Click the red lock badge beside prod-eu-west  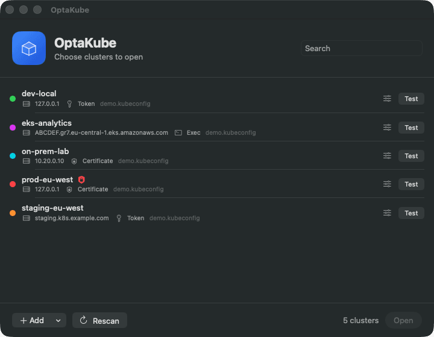point(81,179)
